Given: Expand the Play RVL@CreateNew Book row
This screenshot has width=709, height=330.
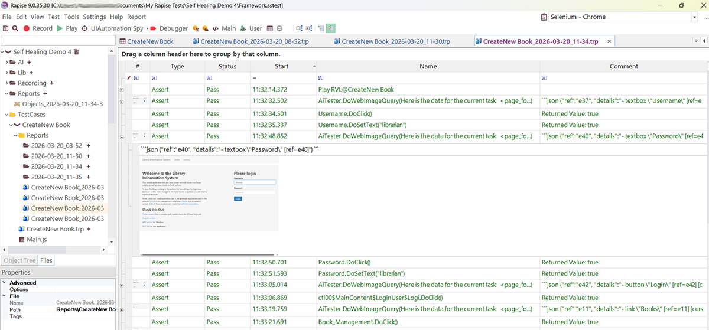Looking at the screenshot, I should tap(122, 90).
